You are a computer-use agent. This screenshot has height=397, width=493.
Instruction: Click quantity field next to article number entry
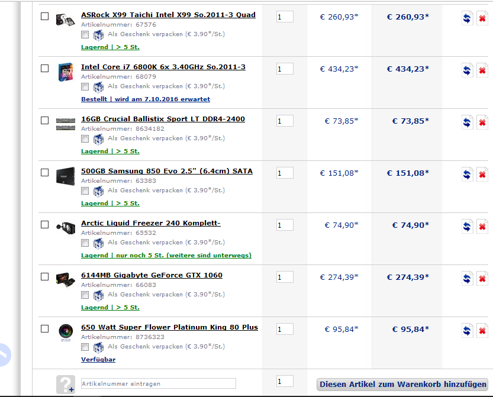pyautogui.click(x=285, y=381)
